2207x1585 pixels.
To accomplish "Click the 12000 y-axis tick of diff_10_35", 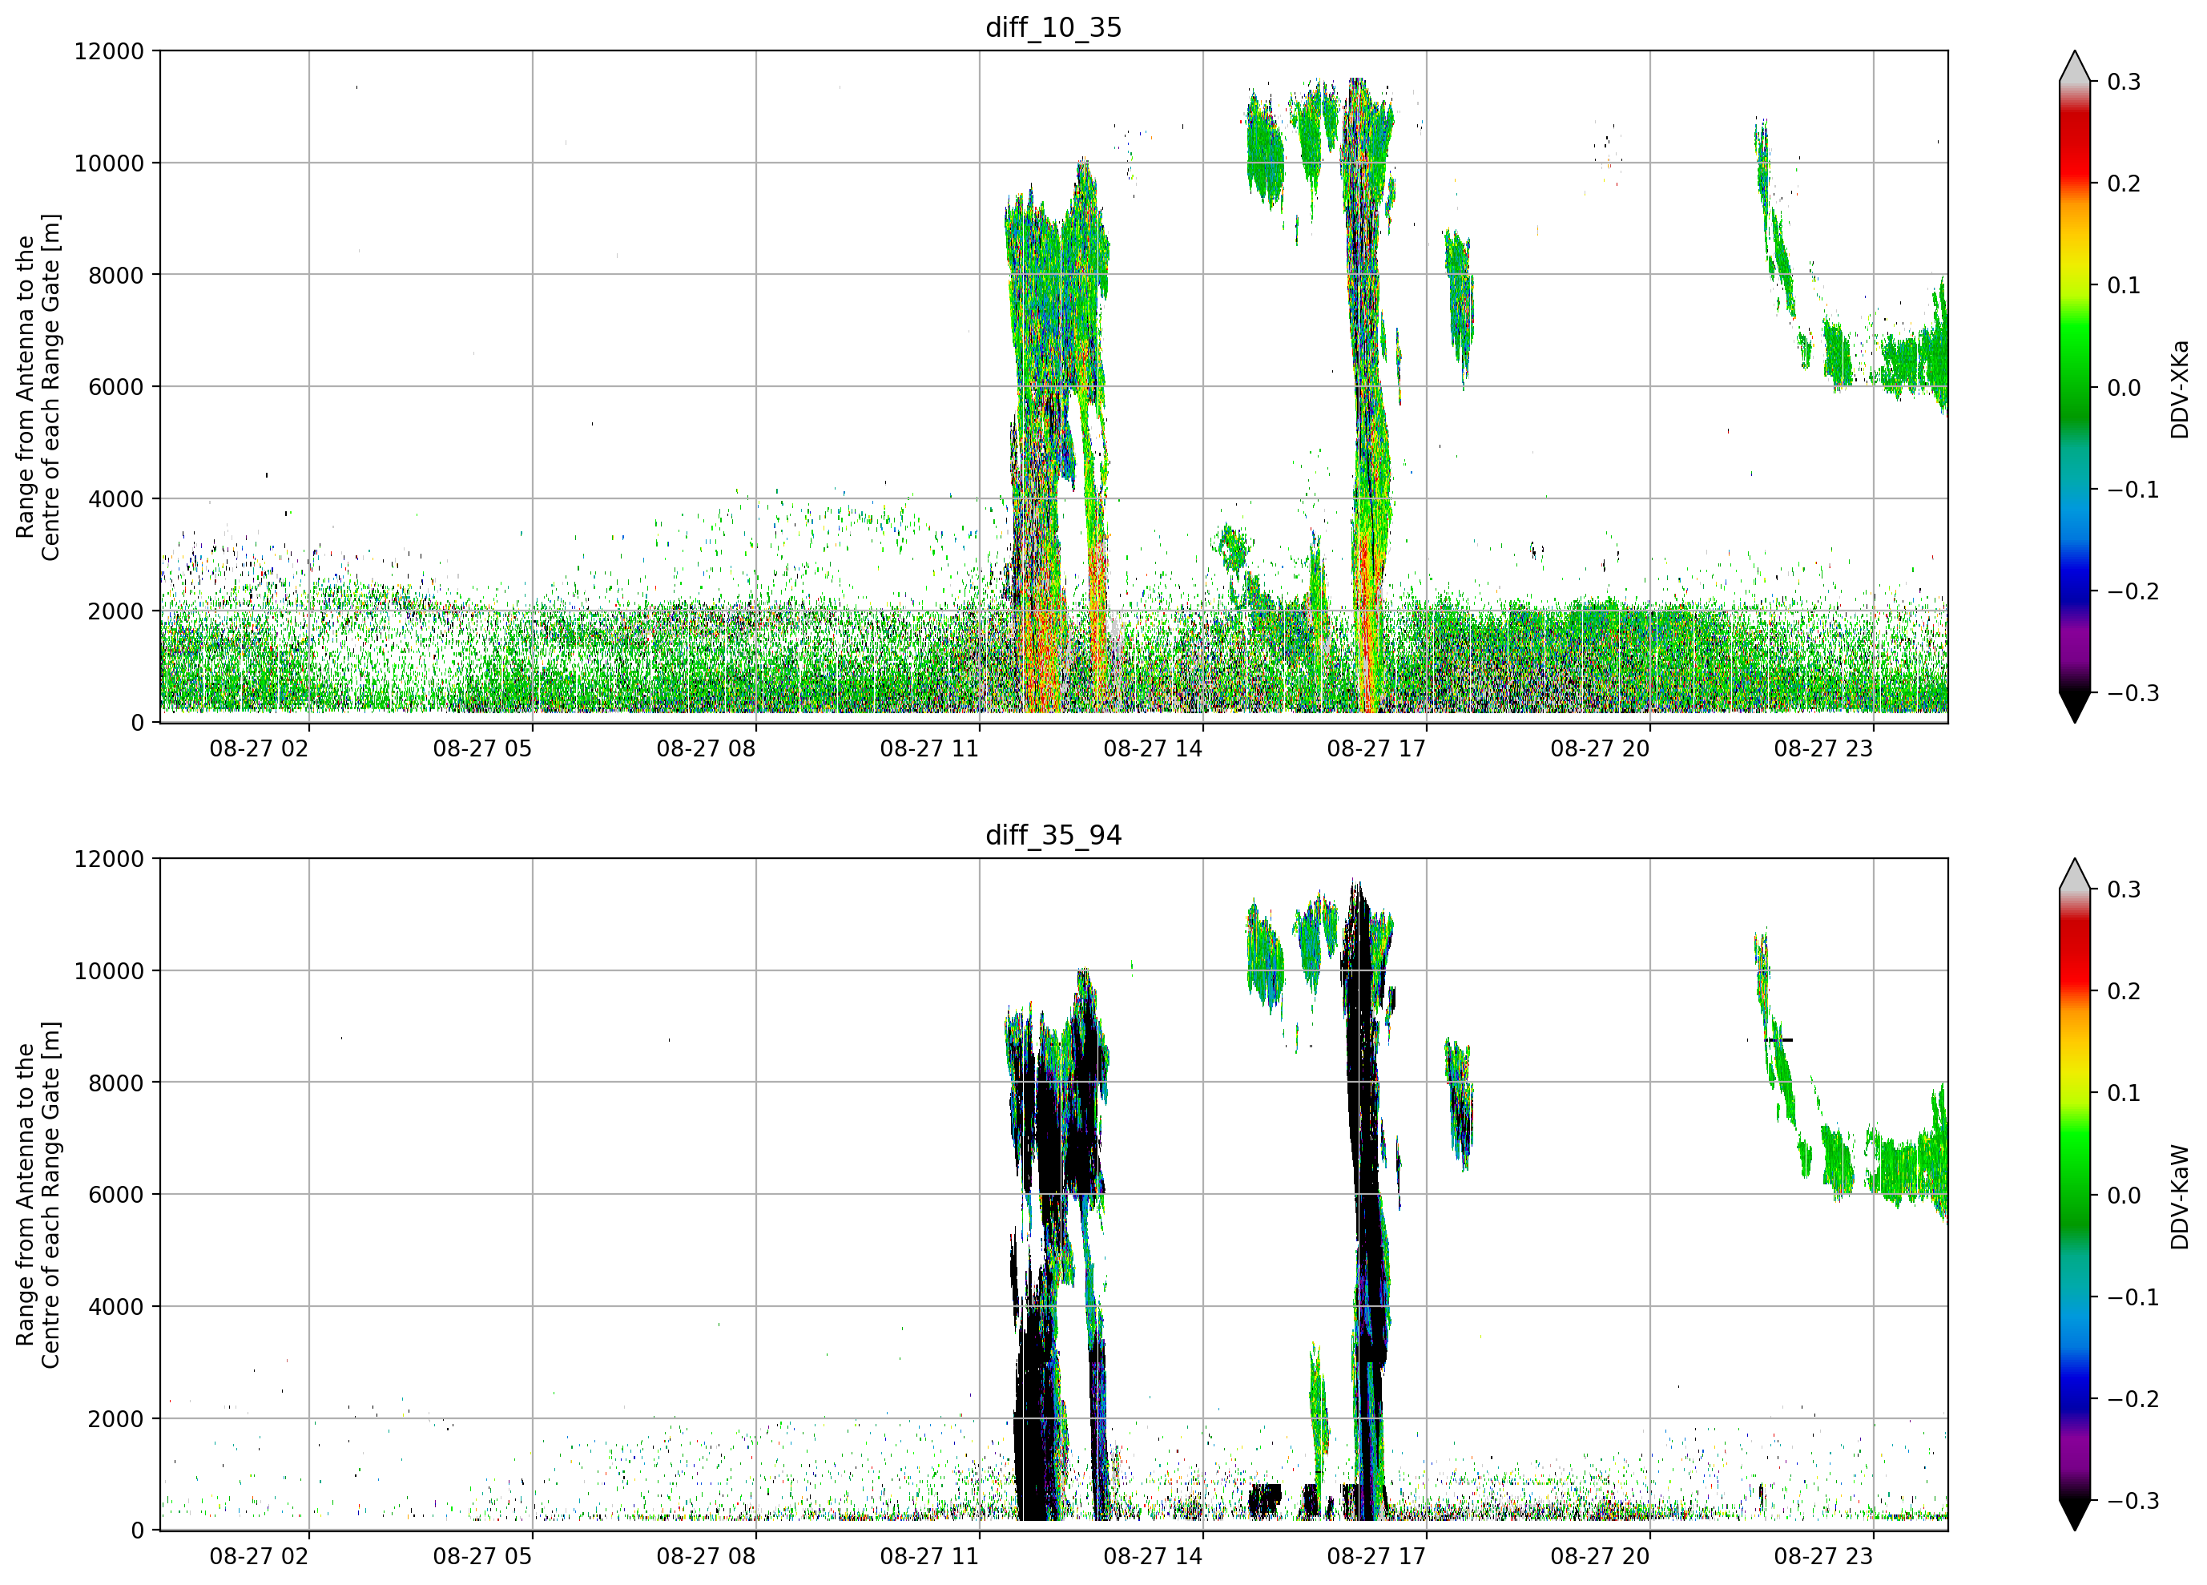I will click(109, 51).
